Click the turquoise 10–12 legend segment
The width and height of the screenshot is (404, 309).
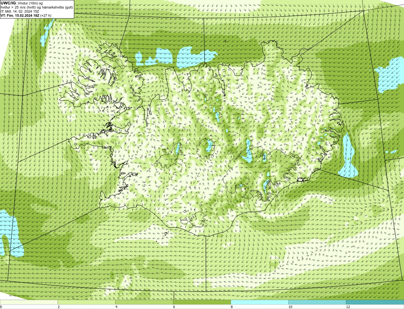pyautogui.click(x=318, y=302)
